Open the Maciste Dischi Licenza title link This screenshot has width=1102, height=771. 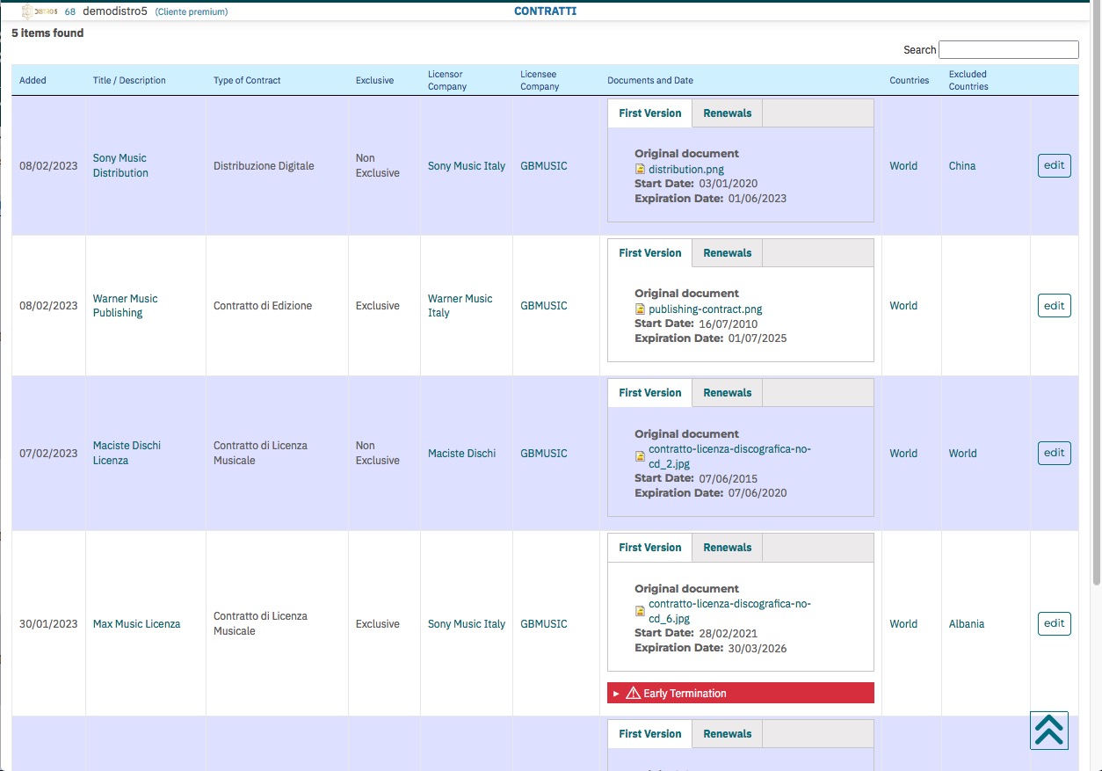(x=127, y=453)
